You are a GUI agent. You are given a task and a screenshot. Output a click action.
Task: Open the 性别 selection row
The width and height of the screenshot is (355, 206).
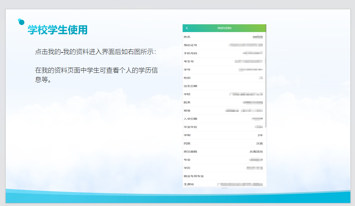point(224,78)
